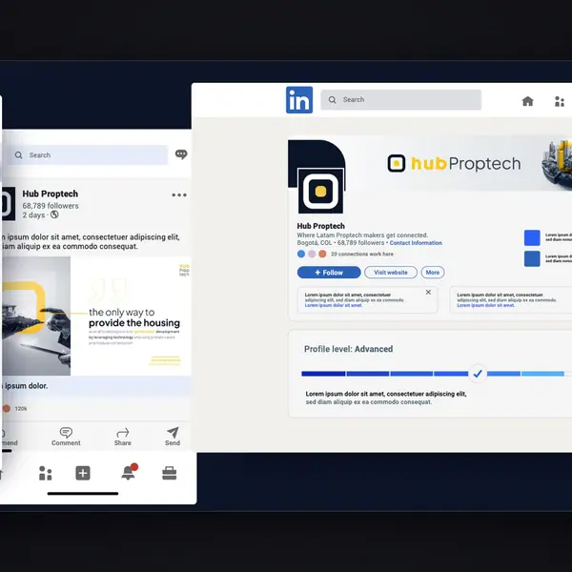Viewport: 572px width, 572px height.
Task: Click the hubProptech banner logo
Action: click(454, 163)
